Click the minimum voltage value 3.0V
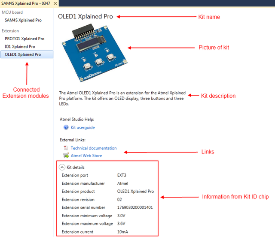Image resolution: width=275 pixels, height=237 pixels. 121,216
